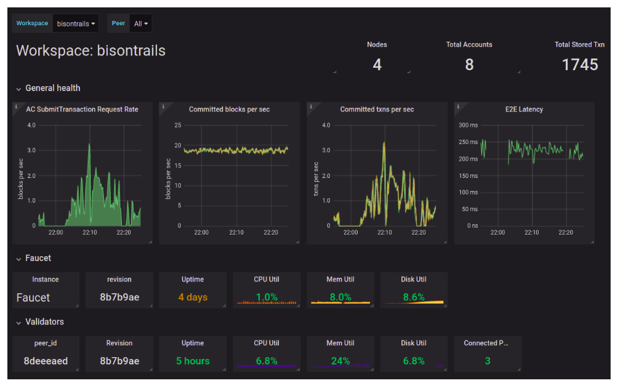Collapse the Faucet section
Image resolution: width=618 pixels, height=383 pixels.
click(33, 259)
